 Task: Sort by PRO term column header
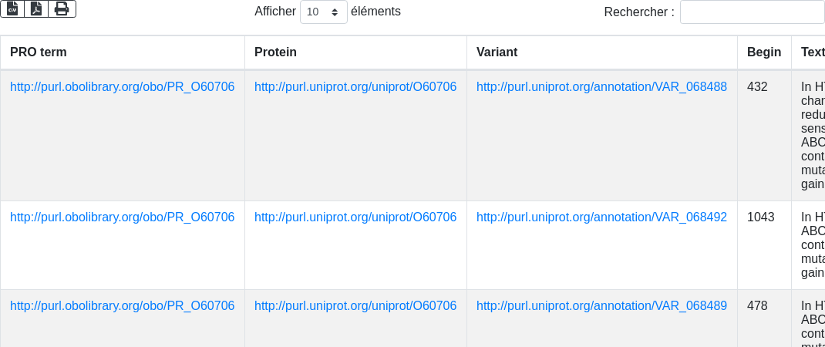pyautogui.click(x=39, y=52)
